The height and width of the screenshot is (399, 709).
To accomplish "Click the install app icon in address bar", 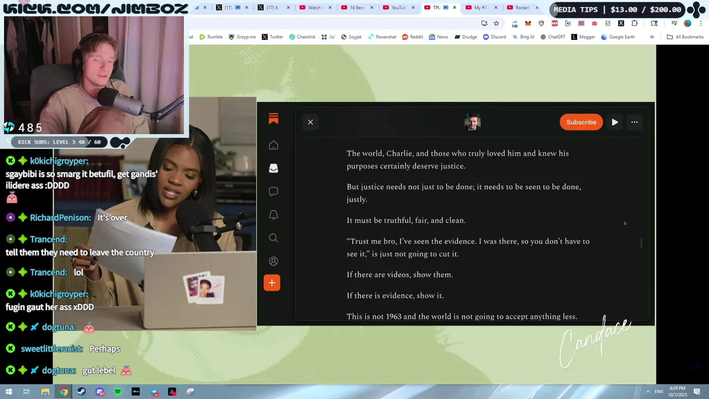I will click(x=484, y=23).
